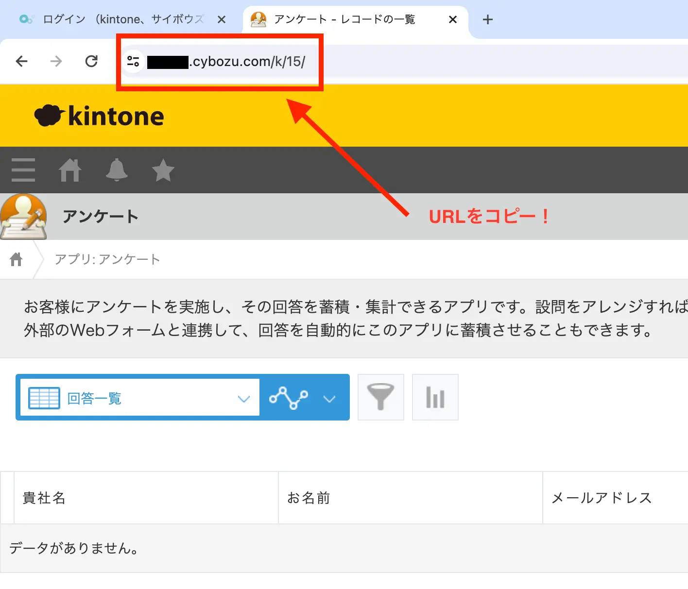This screenshot has height=589, width=688.
Task: Click the kintone hamburger menu icon
Action: click(23, 170)
